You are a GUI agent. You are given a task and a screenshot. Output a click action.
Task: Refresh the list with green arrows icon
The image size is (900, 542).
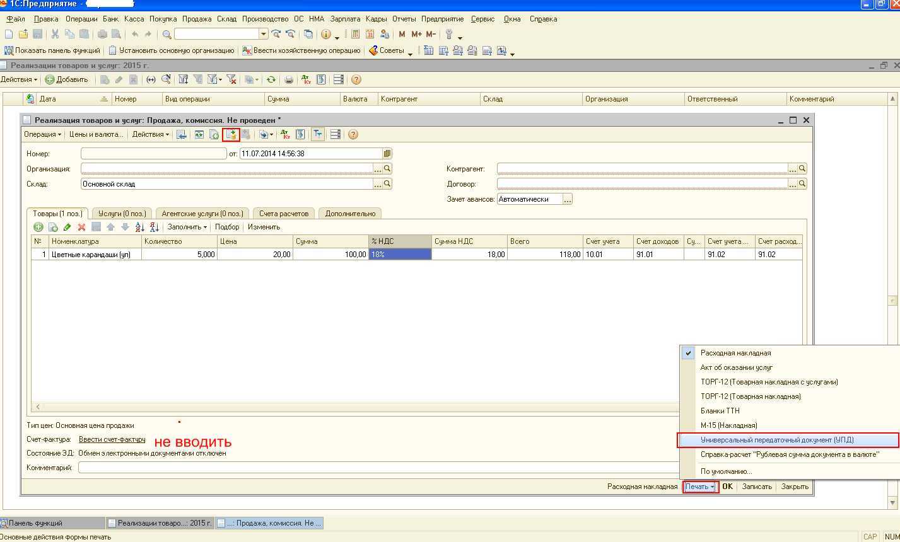coord(271,79)
